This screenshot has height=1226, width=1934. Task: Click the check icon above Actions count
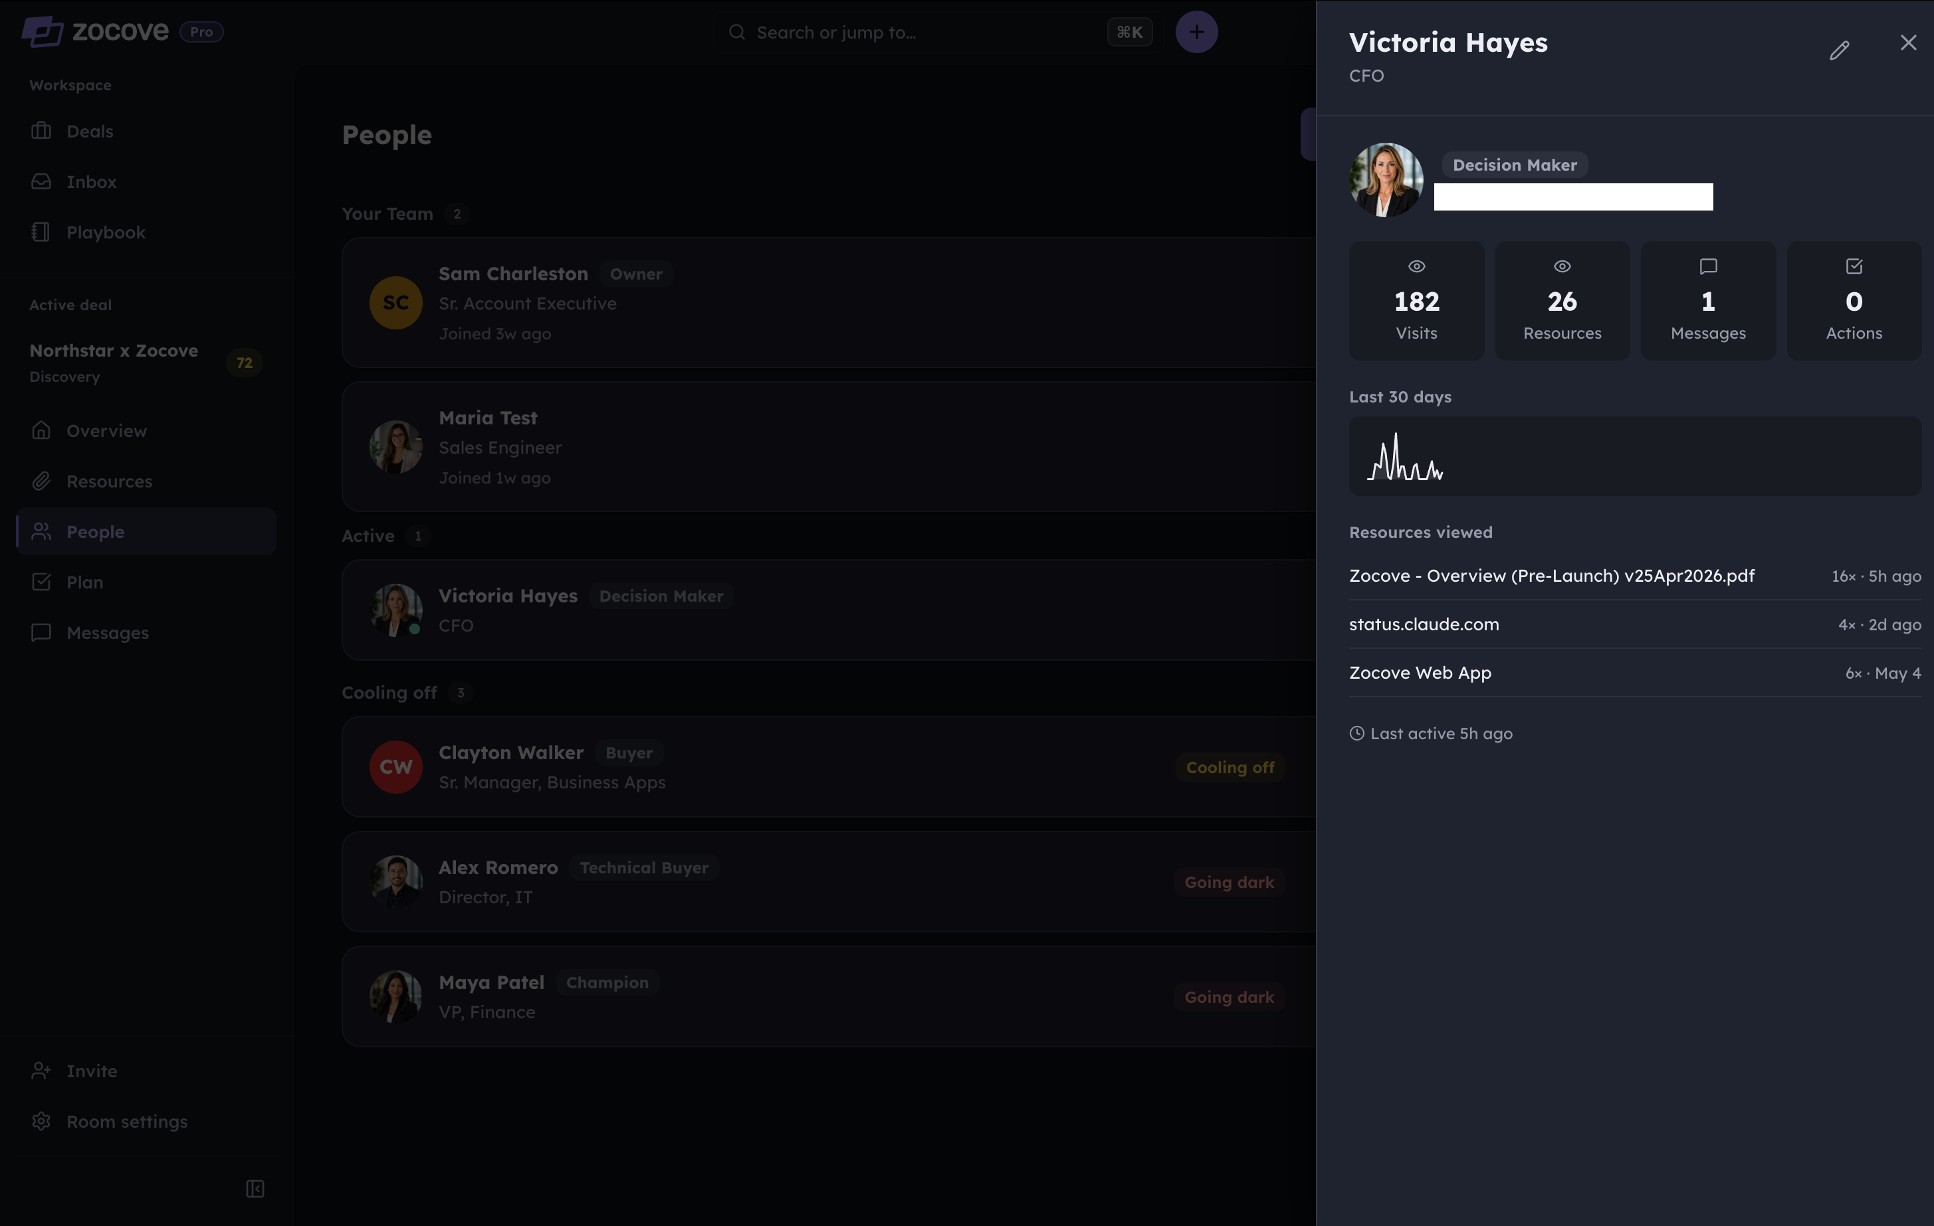pos(1854,266)
